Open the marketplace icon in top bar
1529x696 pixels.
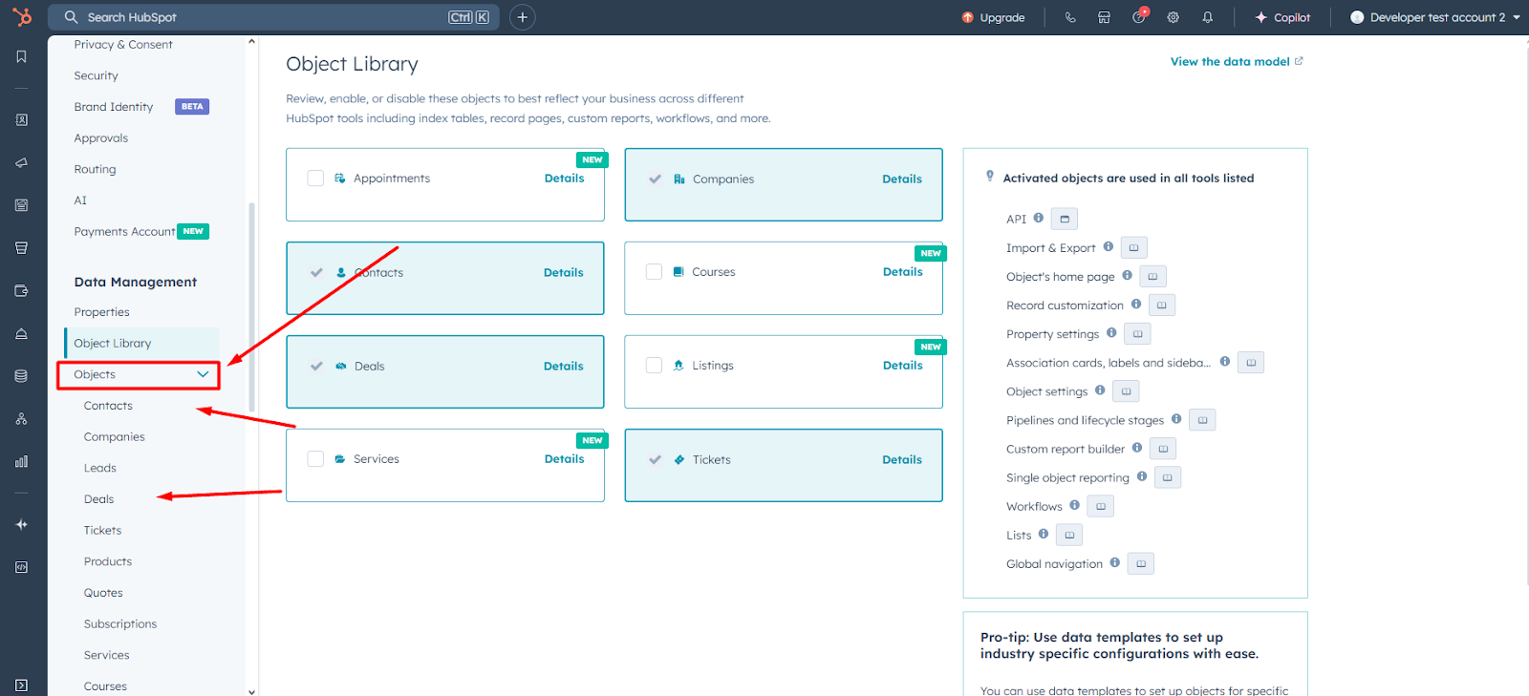pyautogui.click(x=1104, y=17)
